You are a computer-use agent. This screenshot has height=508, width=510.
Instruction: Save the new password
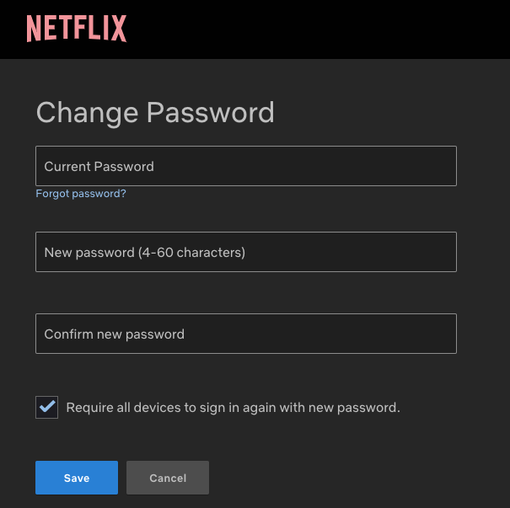(76, 478)
